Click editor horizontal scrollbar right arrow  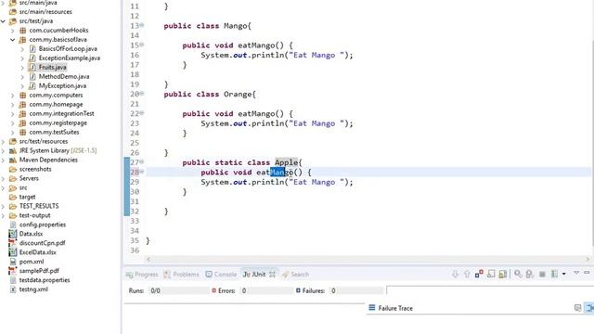[x=588, y=259]
